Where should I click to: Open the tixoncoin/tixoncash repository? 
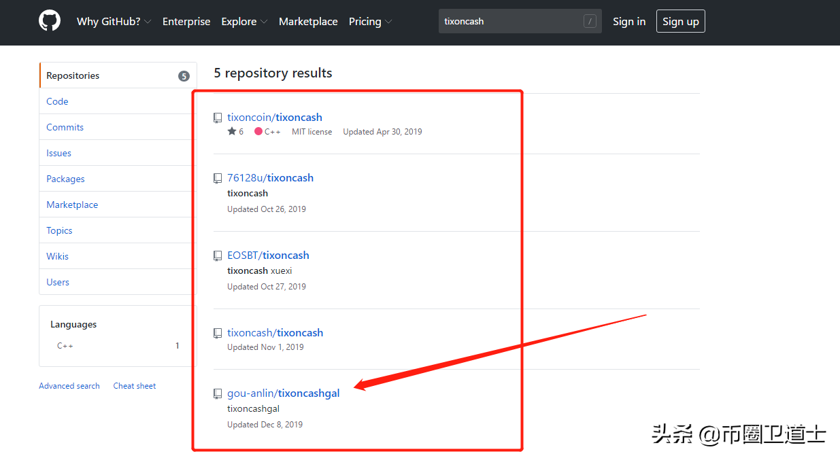[275, 118]
